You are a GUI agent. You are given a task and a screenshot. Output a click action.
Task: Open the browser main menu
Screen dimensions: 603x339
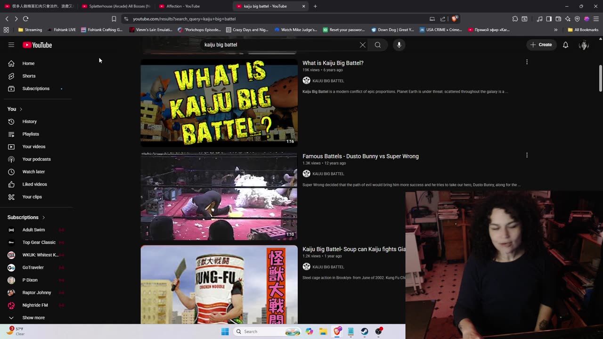tap(595, 19)
